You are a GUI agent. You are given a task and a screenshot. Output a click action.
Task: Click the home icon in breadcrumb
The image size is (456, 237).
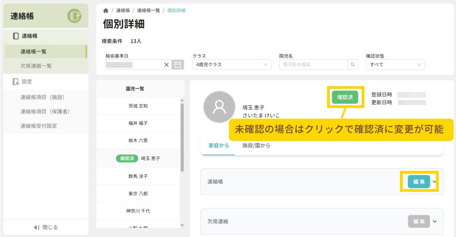[106, 10]
